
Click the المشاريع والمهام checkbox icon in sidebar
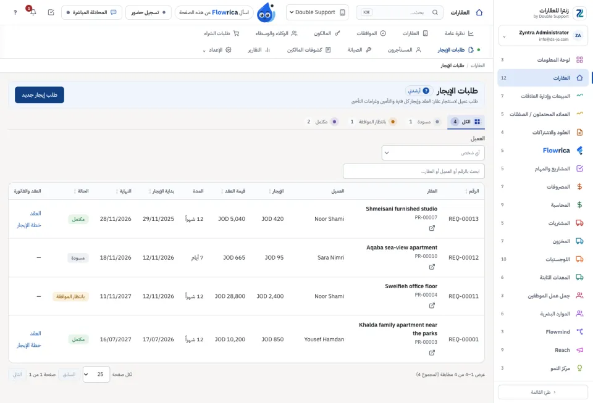coord(579,168)
